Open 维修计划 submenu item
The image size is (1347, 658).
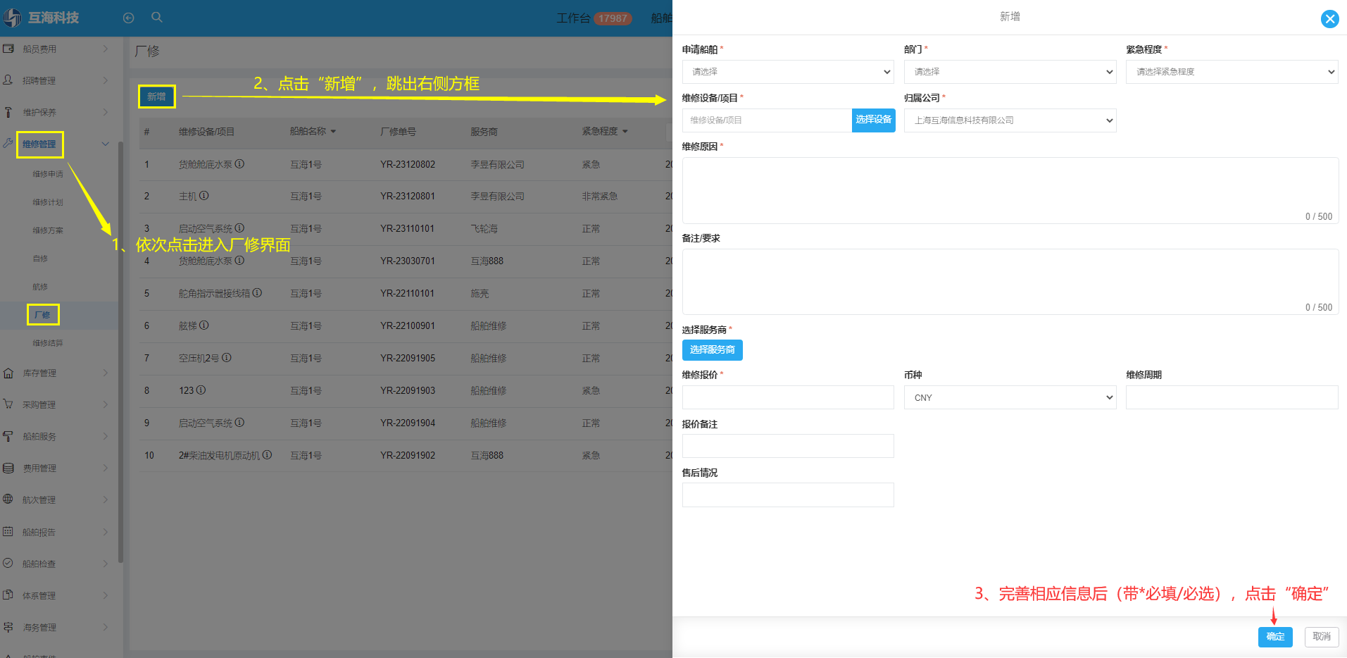click(x=48, y=202)
